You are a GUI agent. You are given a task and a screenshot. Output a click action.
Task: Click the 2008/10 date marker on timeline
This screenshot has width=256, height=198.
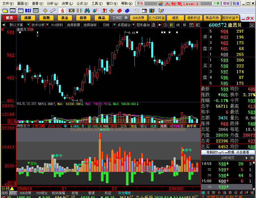point(25,189)
